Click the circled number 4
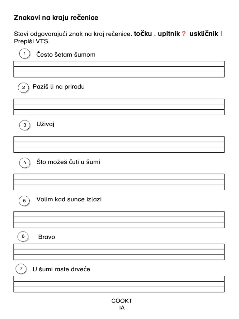239x319 pixels. [x=25, y=162]
